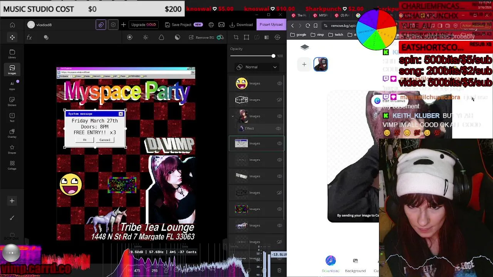The height and width of the screenshot is (277, 493).
Task: Open the google bookmarks folder
Action: (x=298, y=35)
